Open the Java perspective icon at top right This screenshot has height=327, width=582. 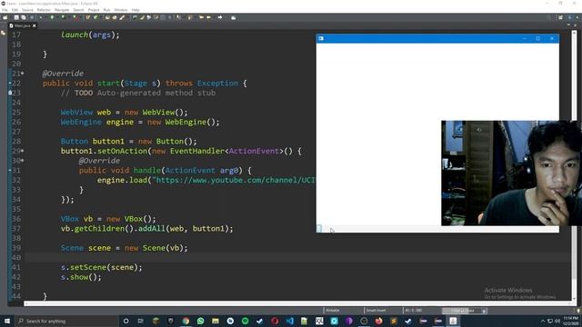pos(570,17)
